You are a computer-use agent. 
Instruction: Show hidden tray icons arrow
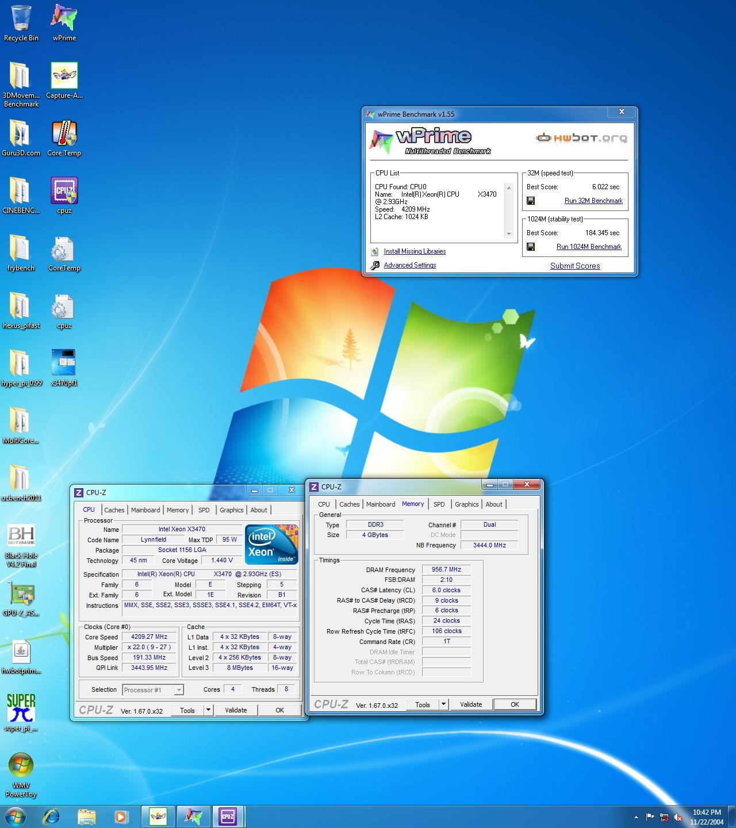[x=636, y=817]
